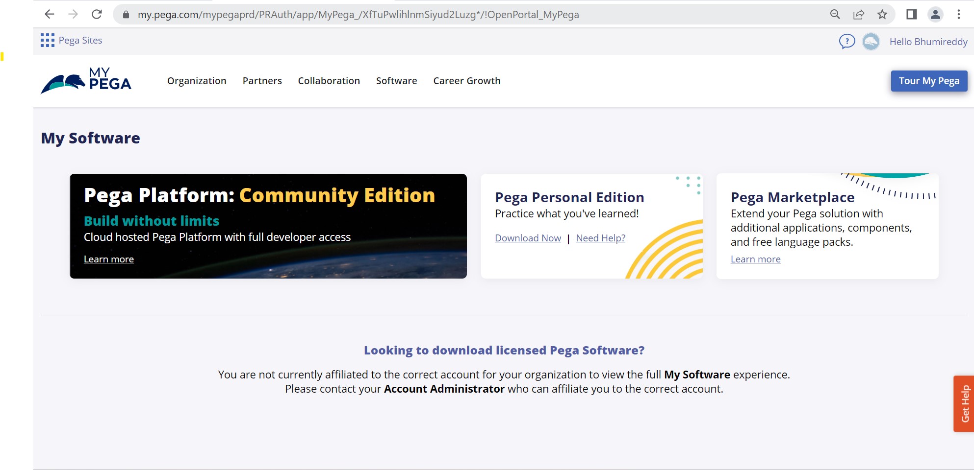Viewport: 974px width, 470px height.
Task: Open the browser side panel icon
Action: [912, 14]
